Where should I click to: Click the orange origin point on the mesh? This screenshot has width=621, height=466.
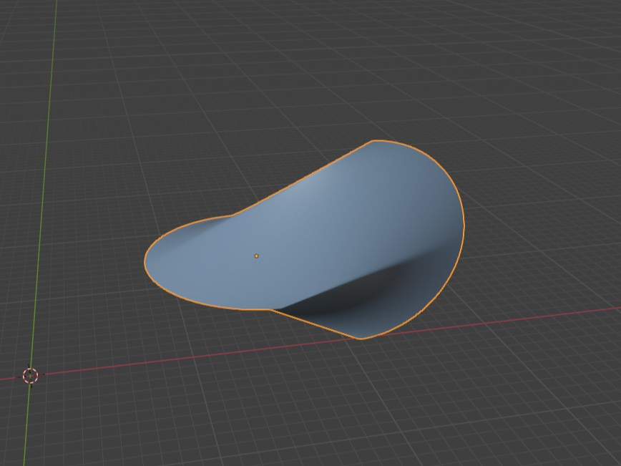tap(256, 256)
